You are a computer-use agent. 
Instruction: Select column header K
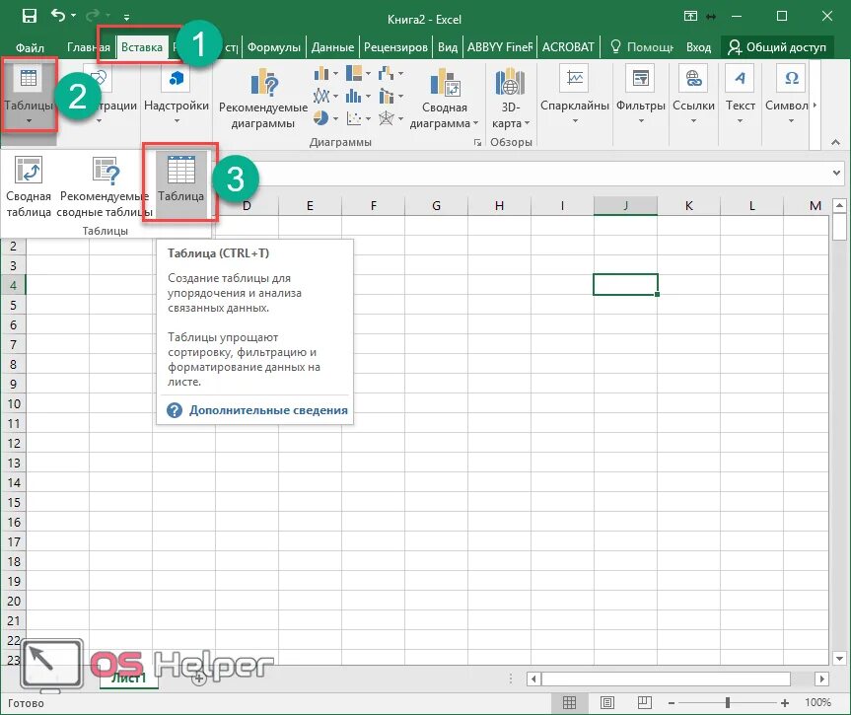688,206
